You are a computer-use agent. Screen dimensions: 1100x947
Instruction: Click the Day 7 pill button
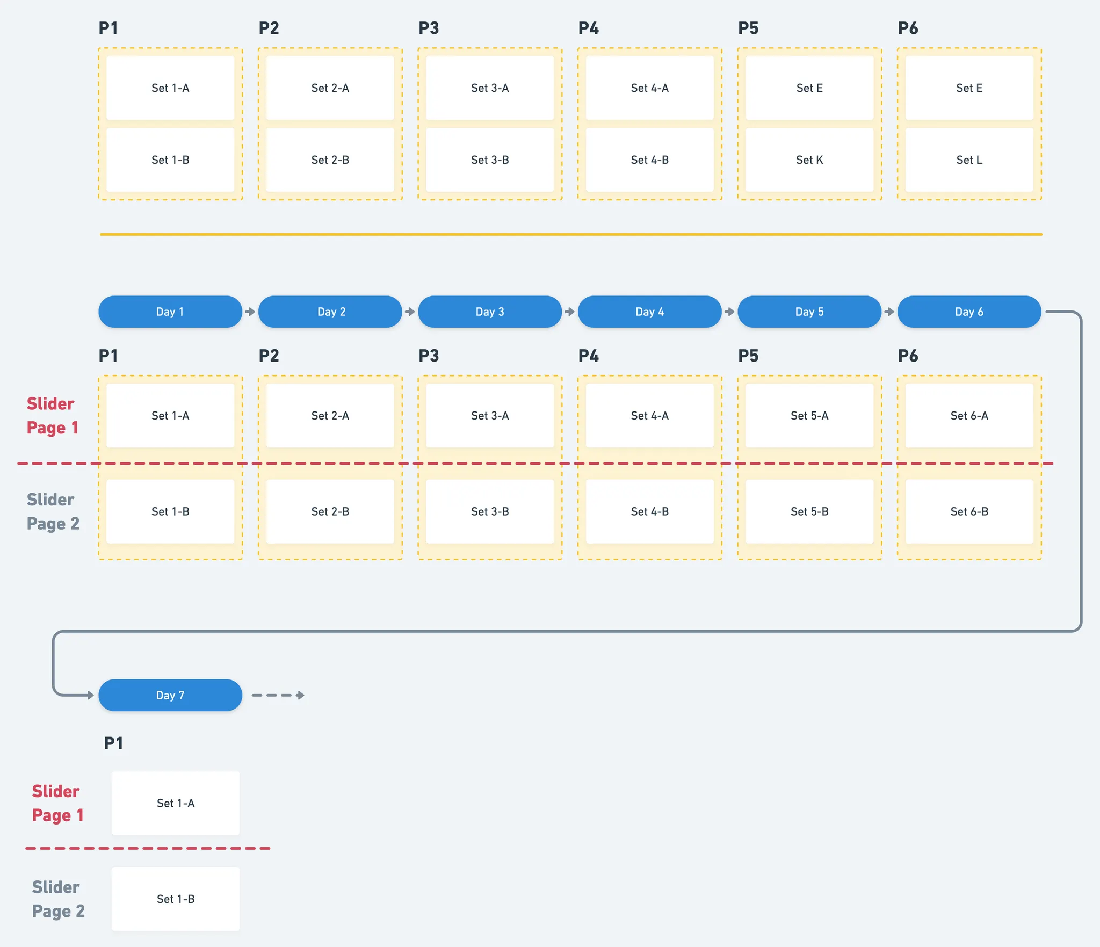click(x=170, y=695)
